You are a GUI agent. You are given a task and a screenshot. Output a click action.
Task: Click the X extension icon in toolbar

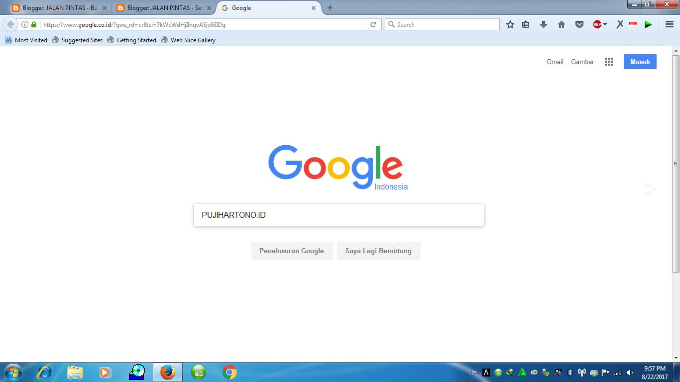[x=620, y=24]
